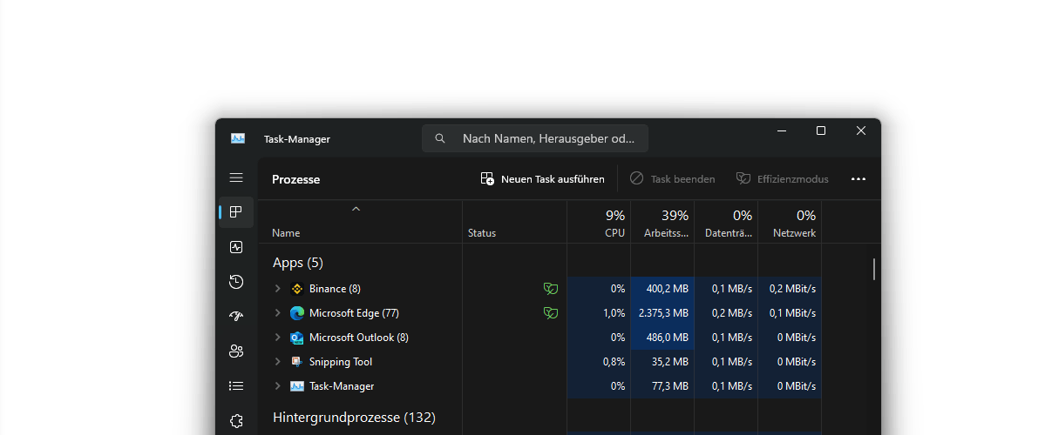Select the Microsoft Edge (77) row name
The height and width of the screenshot is (435, 1045).
coord(354,313)
